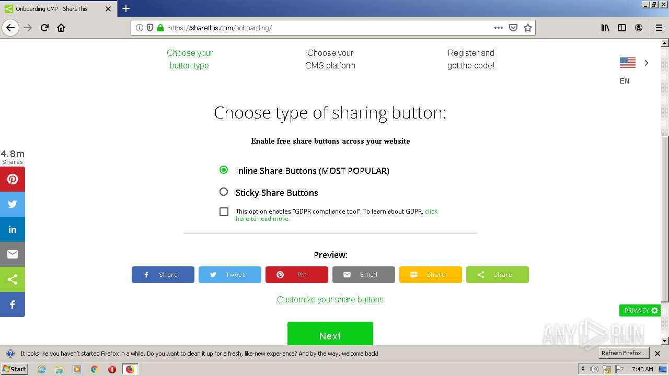The width and height of the screenshot is (669, 376).
Task: Click the Choose your button type step
Action: [x=190, y=59]
